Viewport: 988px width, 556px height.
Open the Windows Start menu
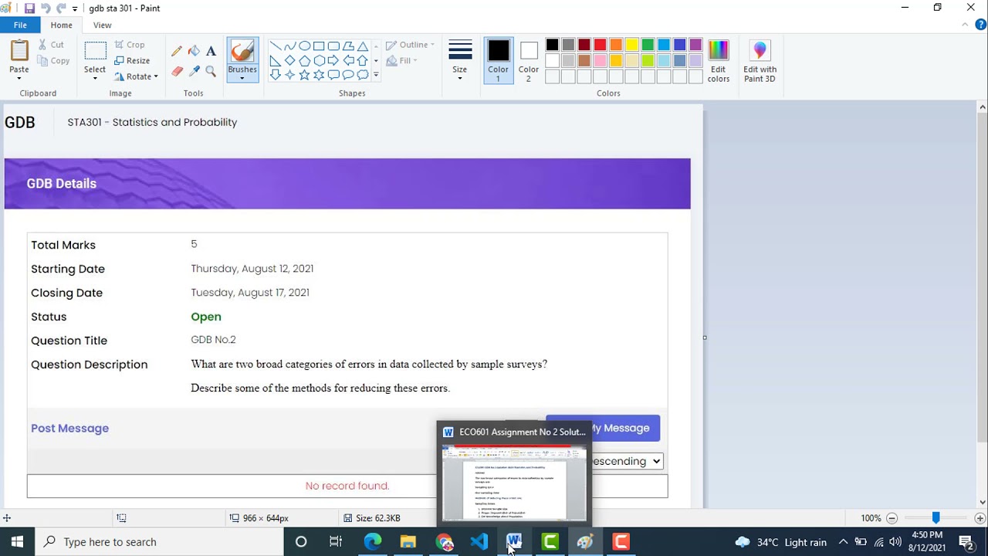17,542
